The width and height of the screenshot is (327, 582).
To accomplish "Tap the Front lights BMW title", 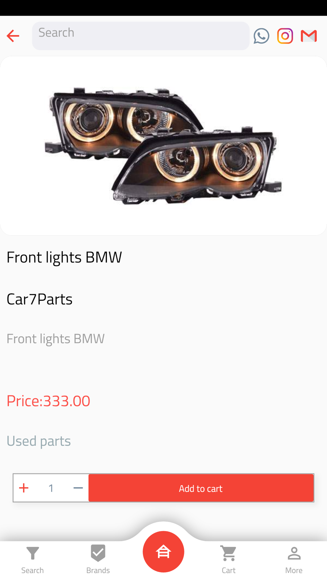I will (64, 257).
